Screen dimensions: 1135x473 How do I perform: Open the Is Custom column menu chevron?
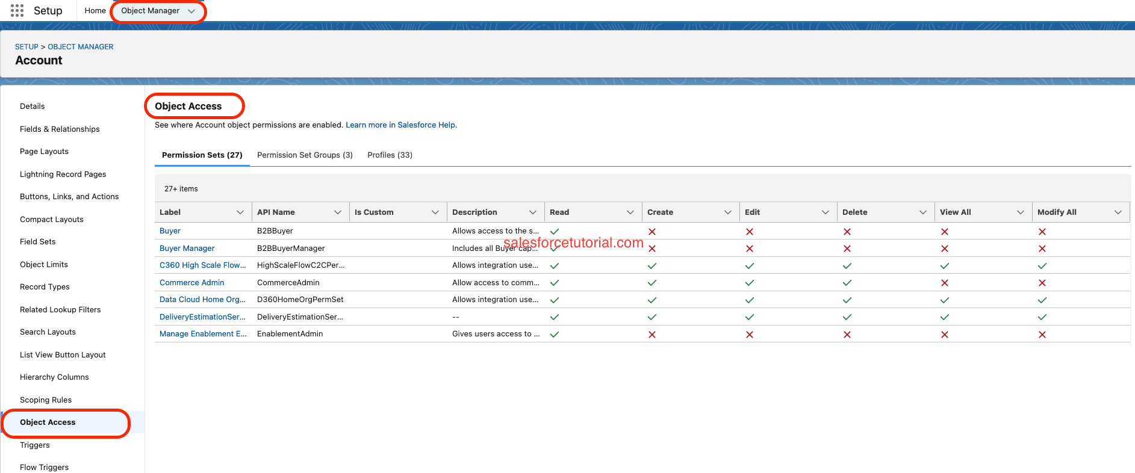pyautogui.click(x=435, y=212)
